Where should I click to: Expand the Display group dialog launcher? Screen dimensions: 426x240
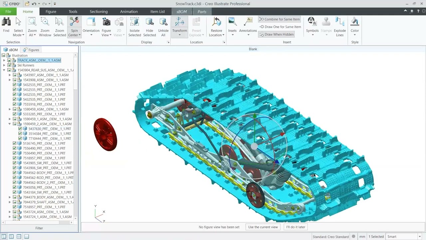click(168, 42)
